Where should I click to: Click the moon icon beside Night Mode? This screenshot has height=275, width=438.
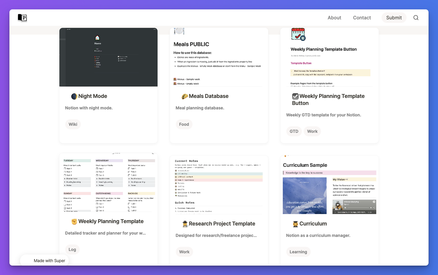coord(74,96)
